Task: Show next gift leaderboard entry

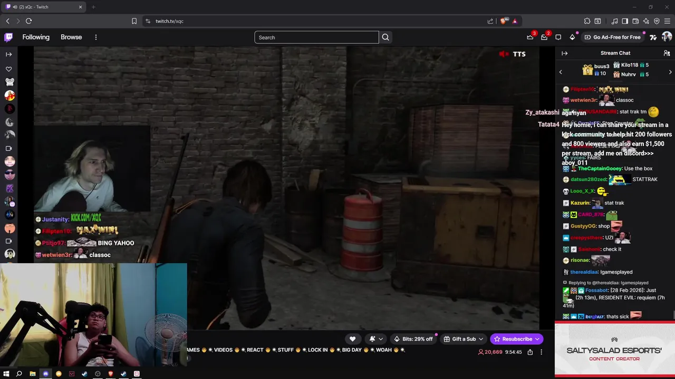Action: point(670,72)
